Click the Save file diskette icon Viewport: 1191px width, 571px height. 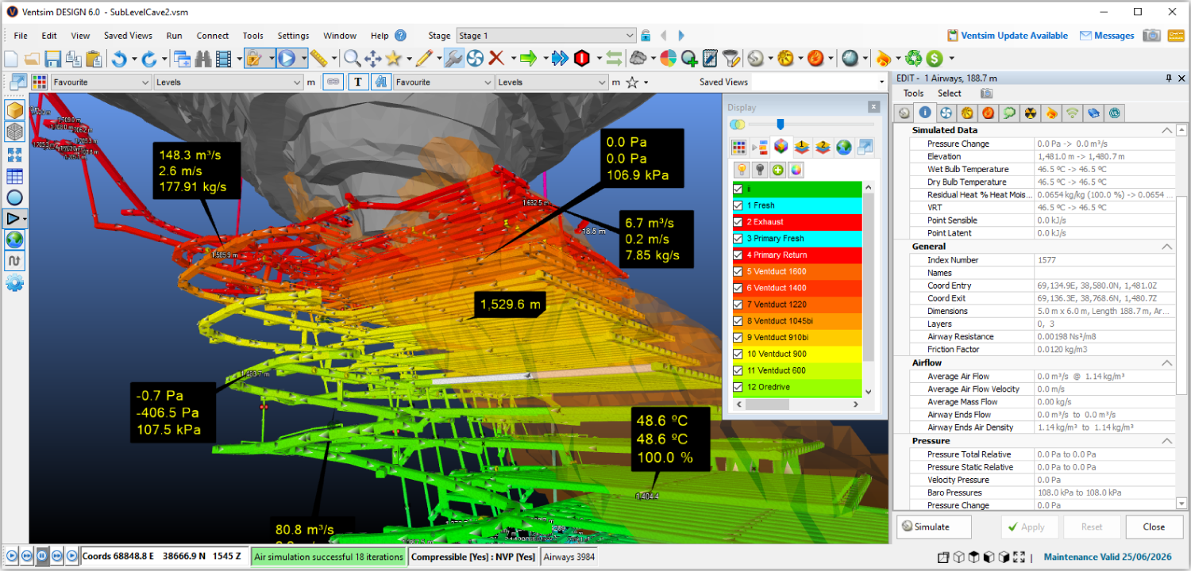coord(53,59)
